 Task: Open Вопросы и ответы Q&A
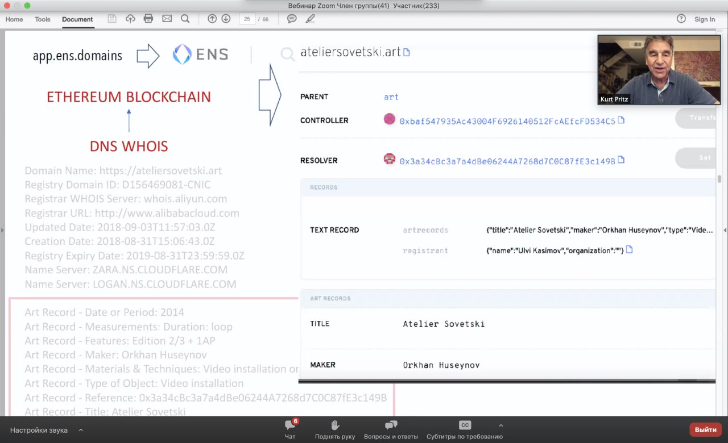tap(391, 430)
